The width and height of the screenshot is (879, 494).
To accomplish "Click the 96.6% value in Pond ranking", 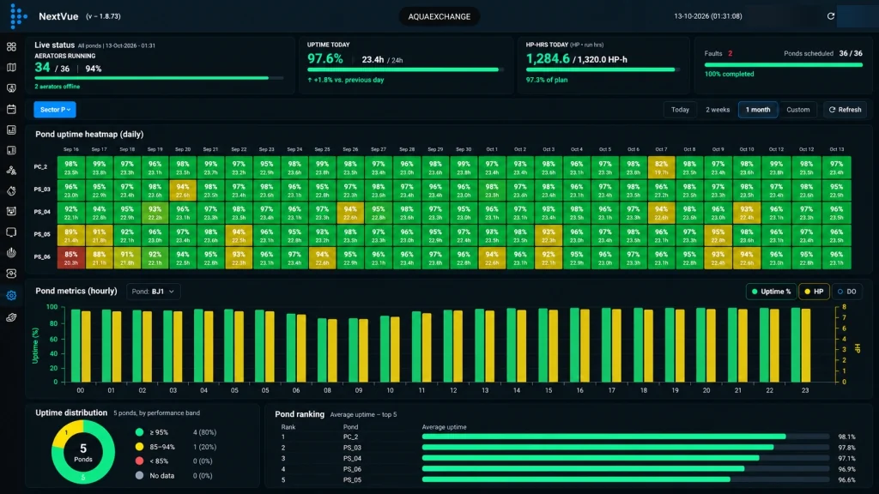I will tap(846, 480).
